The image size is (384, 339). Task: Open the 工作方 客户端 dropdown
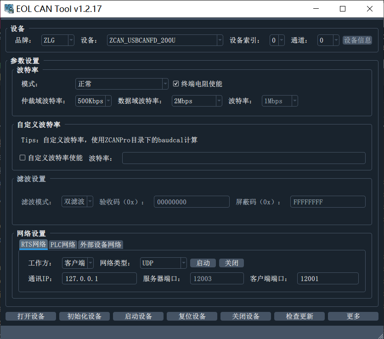pyautogui.click(x=78, y=263)
